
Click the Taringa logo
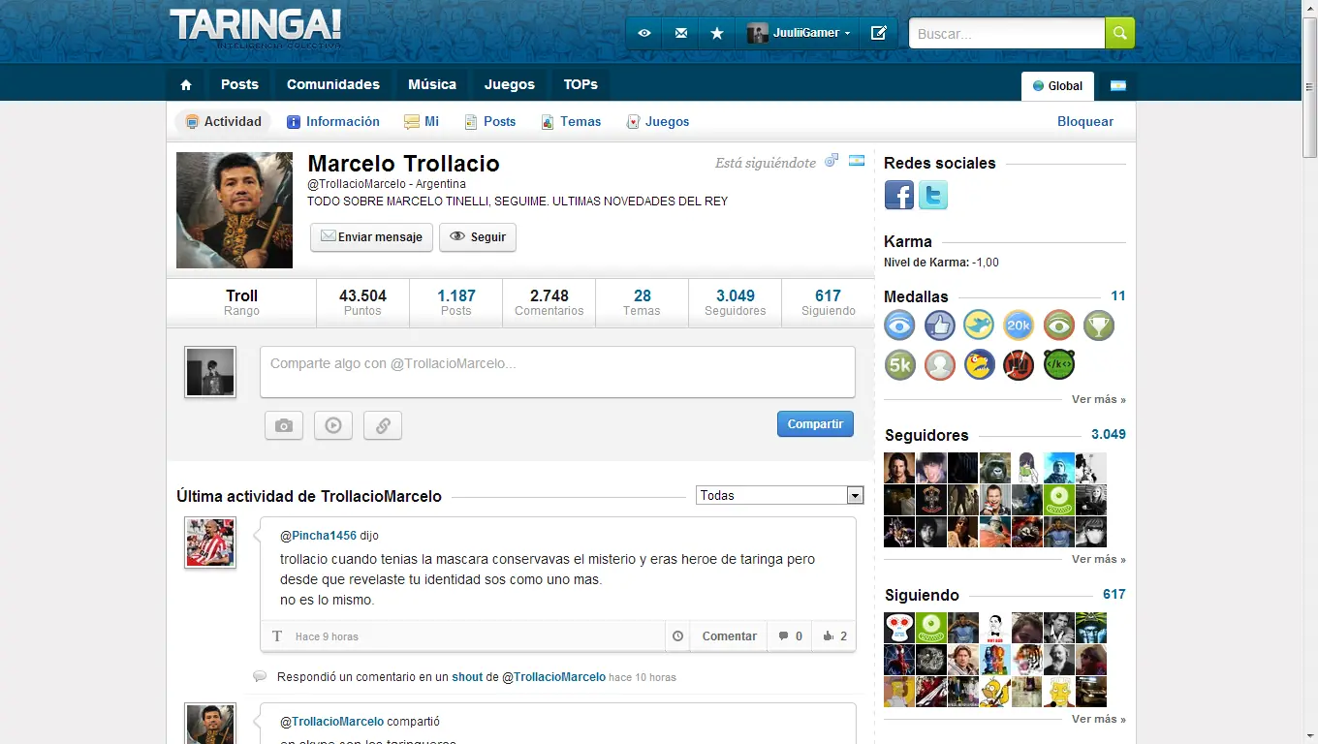click(x=256, y=28)
